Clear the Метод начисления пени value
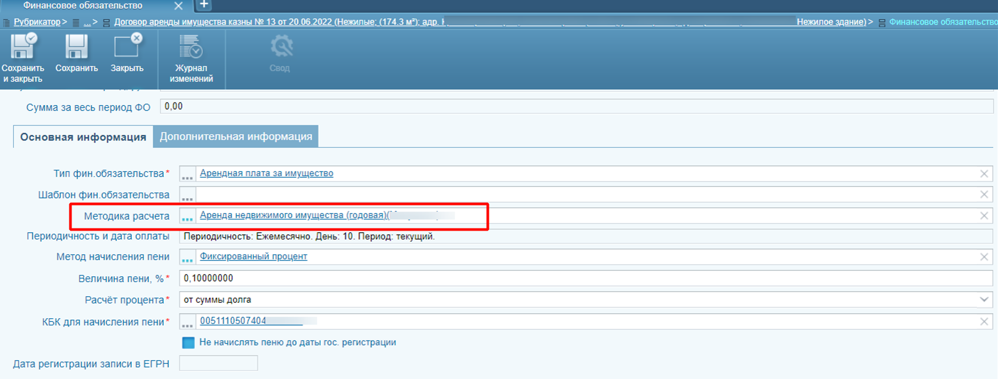This screenshot has height=379, width=998. click(984, 257)
